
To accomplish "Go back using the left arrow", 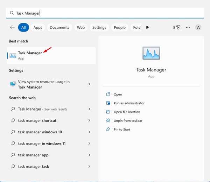I will [x=12, y=27].
